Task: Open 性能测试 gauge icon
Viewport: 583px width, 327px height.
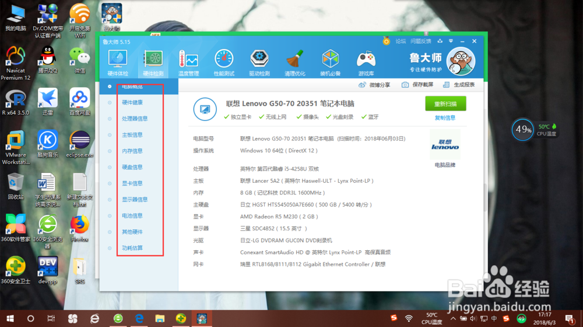Action: tap(224, 63)
